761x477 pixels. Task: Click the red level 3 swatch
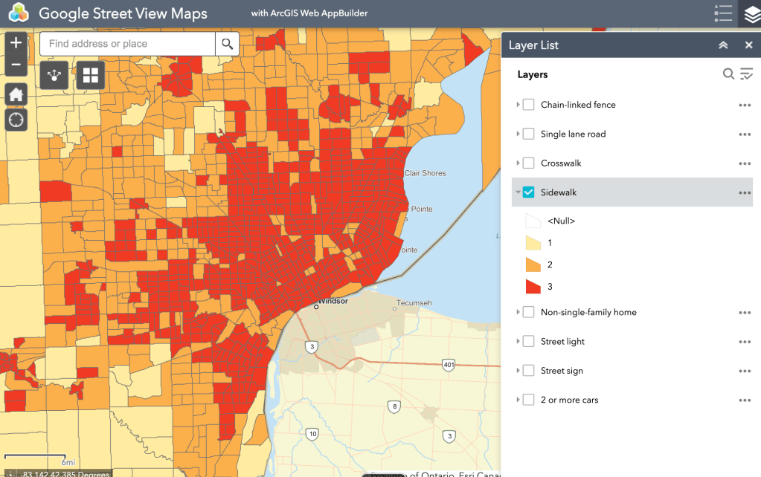coord(533,287)
